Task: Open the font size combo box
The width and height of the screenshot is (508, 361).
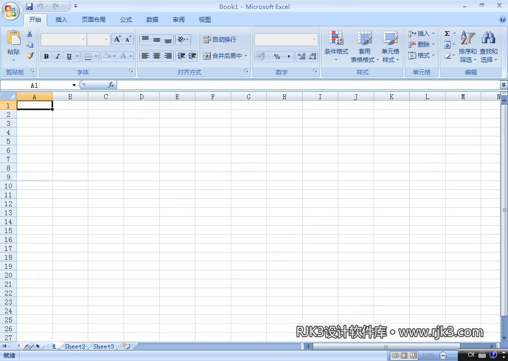Action: pos(99,40)
